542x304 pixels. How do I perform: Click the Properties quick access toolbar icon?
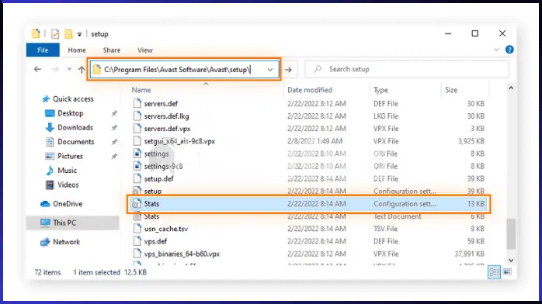pyautogui.click(x=55, y=34)
